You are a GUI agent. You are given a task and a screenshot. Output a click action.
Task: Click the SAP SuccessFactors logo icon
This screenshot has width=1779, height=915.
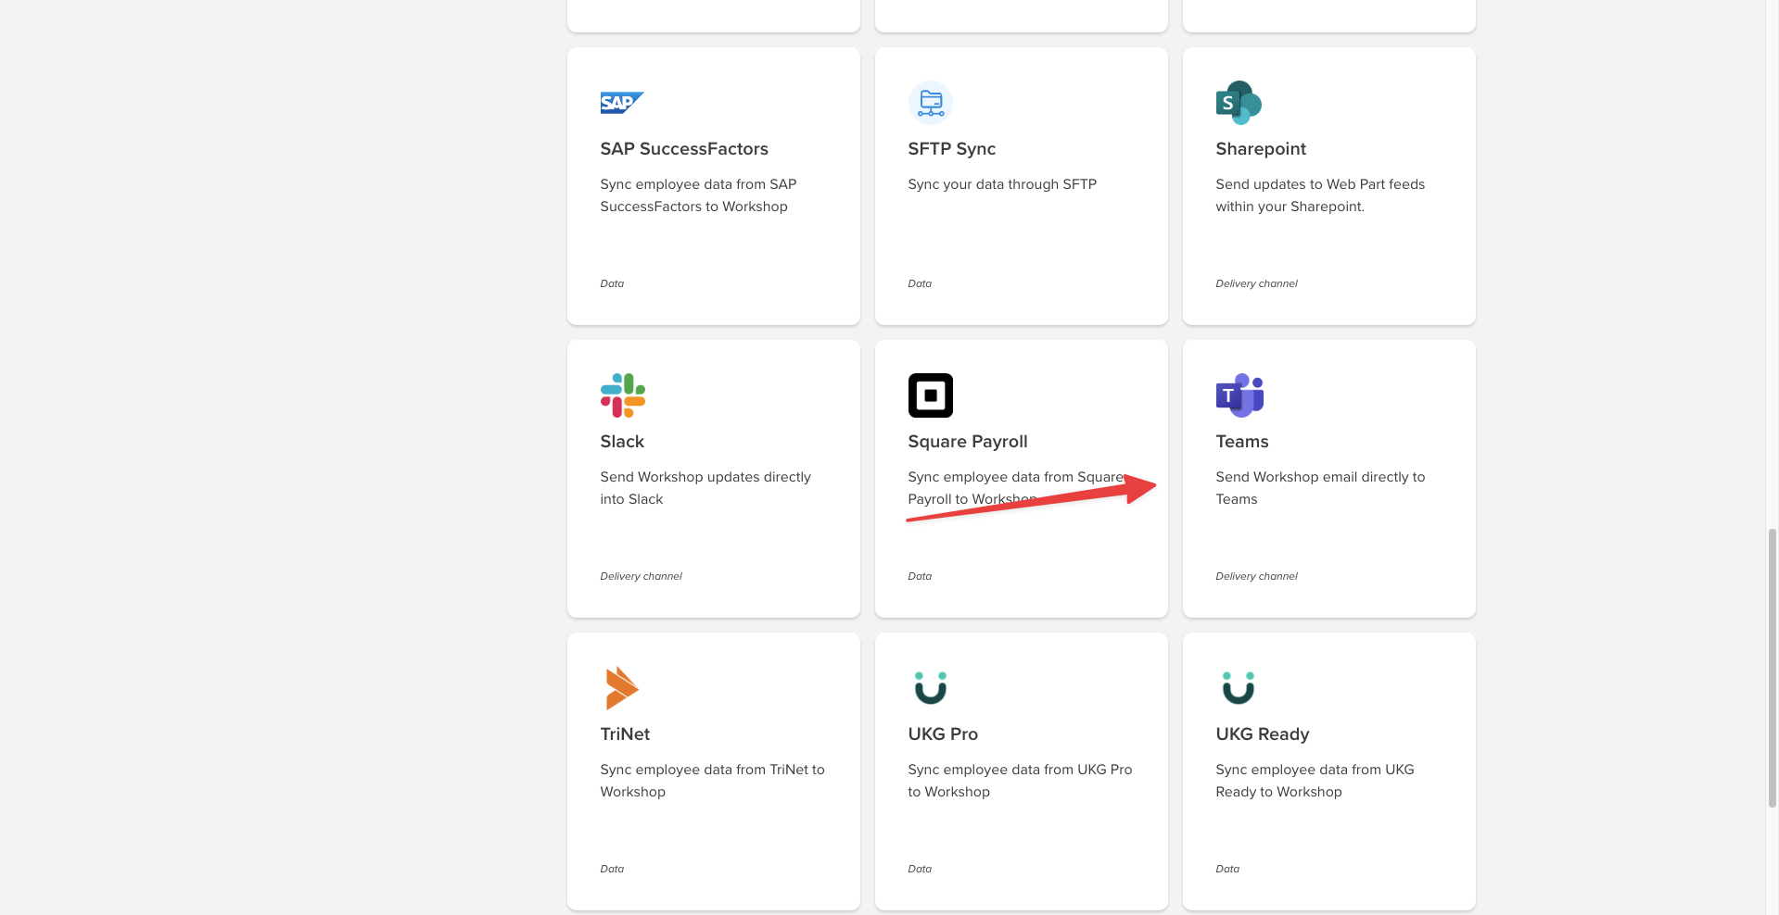(x=622, y=103)
